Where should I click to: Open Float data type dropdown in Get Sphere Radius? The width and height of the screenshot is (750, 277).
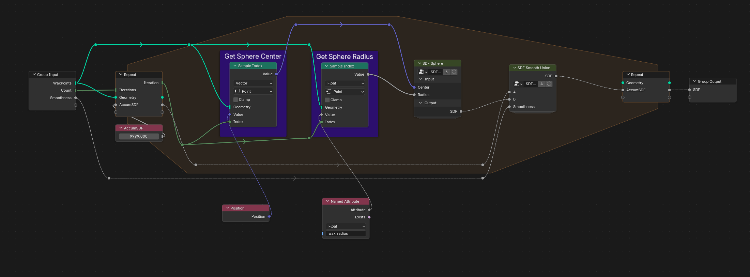coord(345,83)
